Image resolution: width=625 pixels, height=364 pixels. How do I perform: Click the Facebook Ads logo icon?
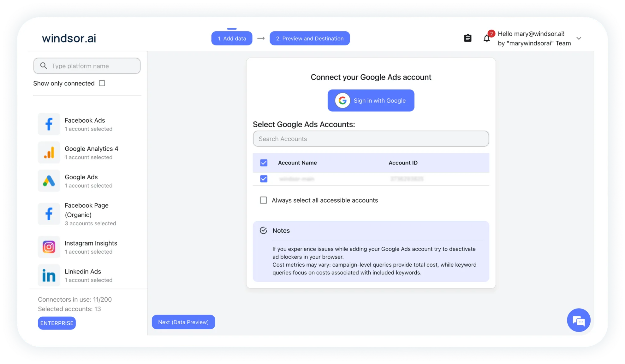(49, 124)
